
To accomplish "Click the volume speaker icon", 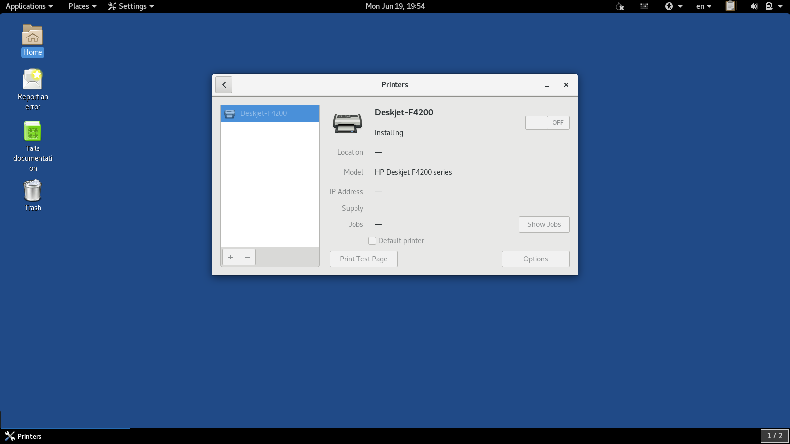I will click(x=754, y=6).
